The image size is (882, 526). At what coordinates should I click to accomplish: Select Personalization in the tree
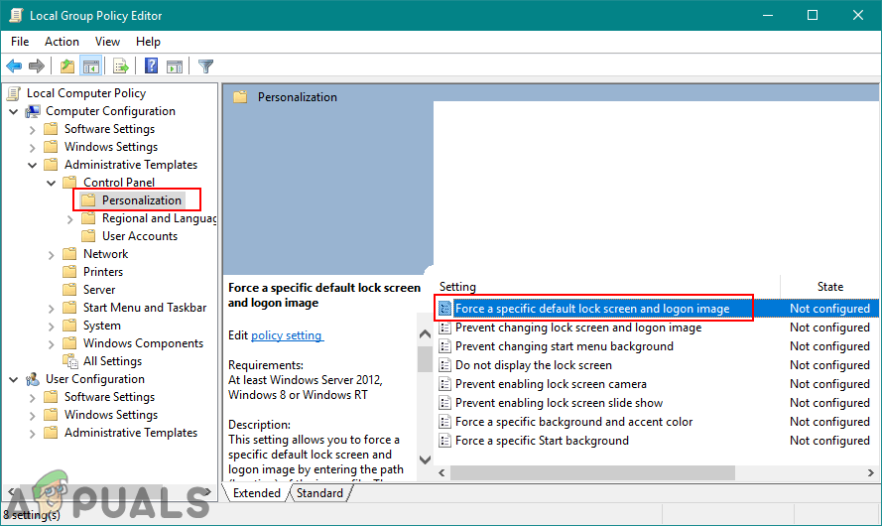142,200
